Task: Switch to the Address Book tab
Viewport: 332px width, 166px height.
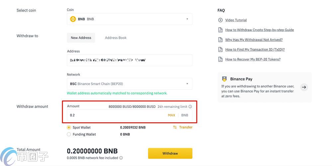Action: coord(116,38)
